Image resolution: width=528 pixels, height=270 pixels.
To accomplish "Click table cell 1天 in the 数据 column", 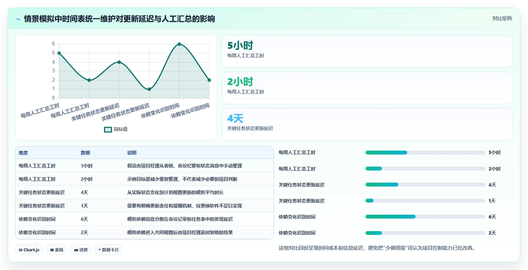I will click(84, 206).
